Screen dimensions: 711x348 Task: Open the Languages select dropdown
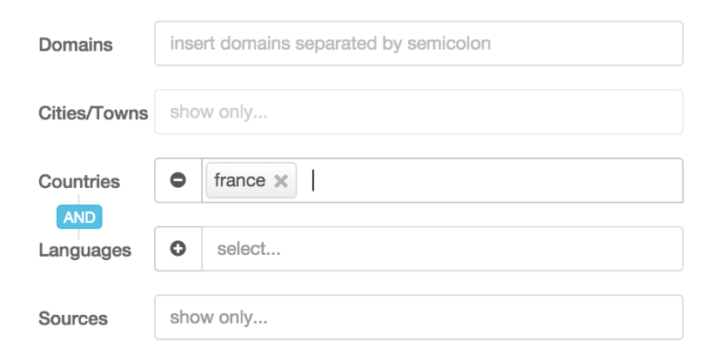point(442,250)
